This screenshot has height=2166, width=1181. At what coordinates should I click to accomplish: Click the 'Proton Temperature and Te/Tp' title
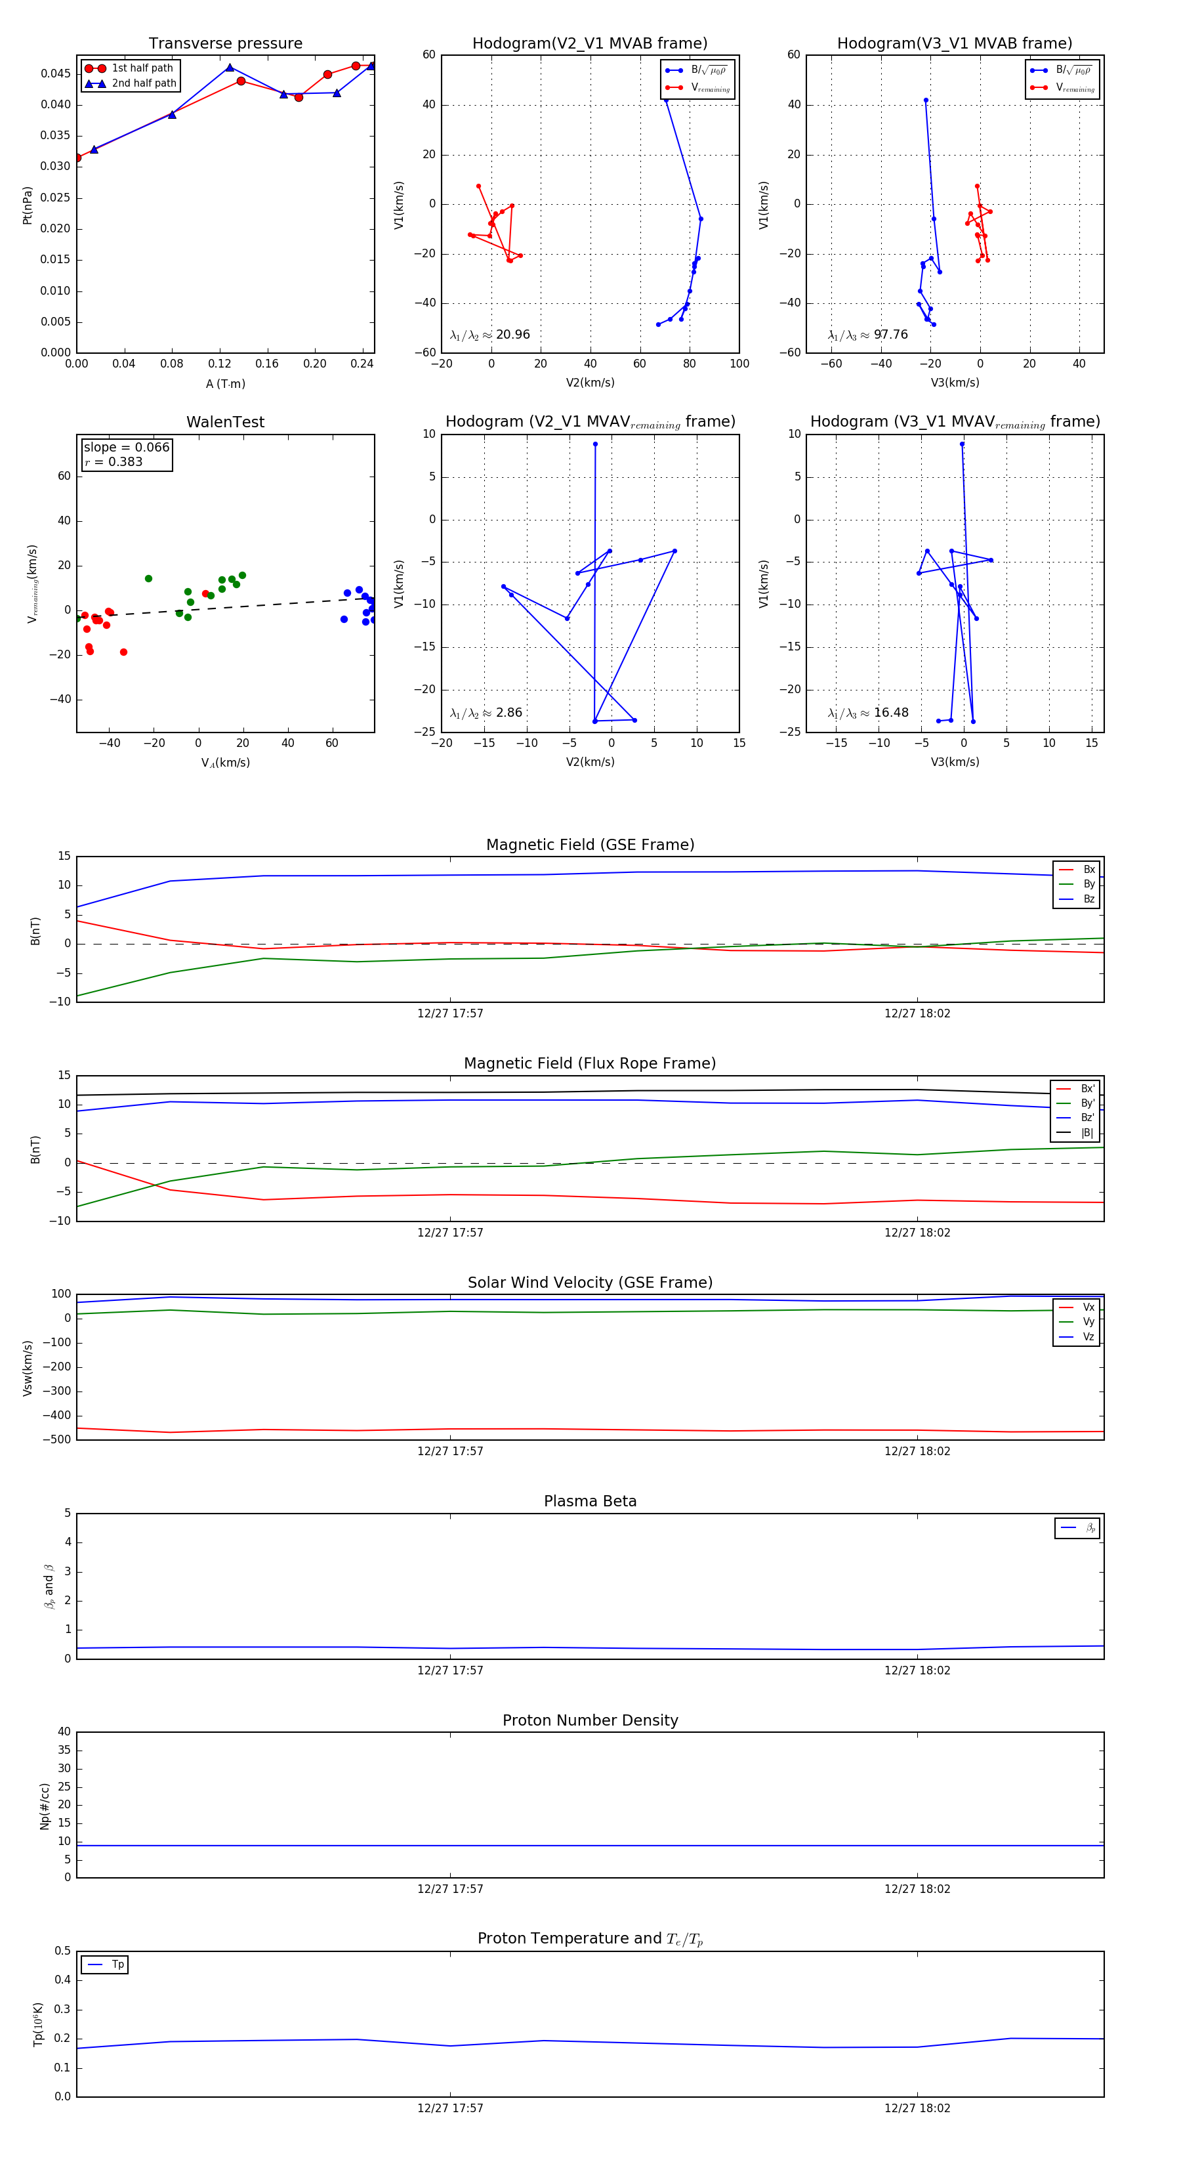590,1939
